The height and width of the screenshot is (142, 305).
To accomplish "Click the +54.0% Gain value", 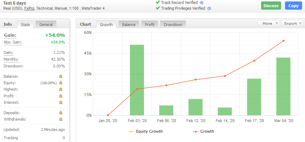I will click(x=55, y=35).
